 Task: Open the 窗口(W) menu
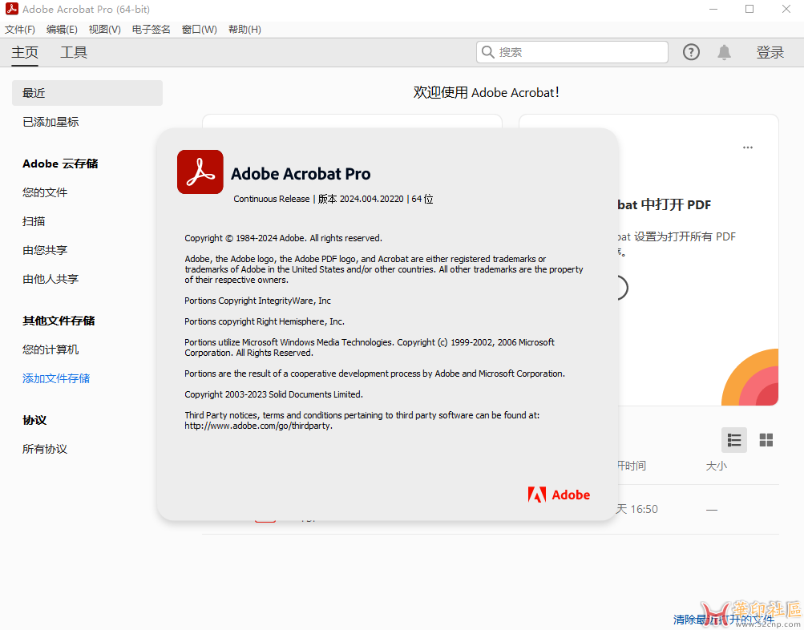coord(199,30)
